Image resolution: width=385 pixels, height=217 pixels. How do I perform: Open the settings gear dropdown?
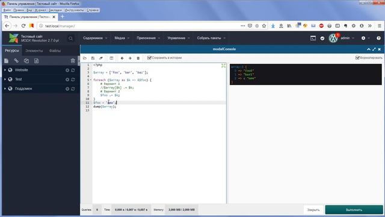tap(365, 38)
